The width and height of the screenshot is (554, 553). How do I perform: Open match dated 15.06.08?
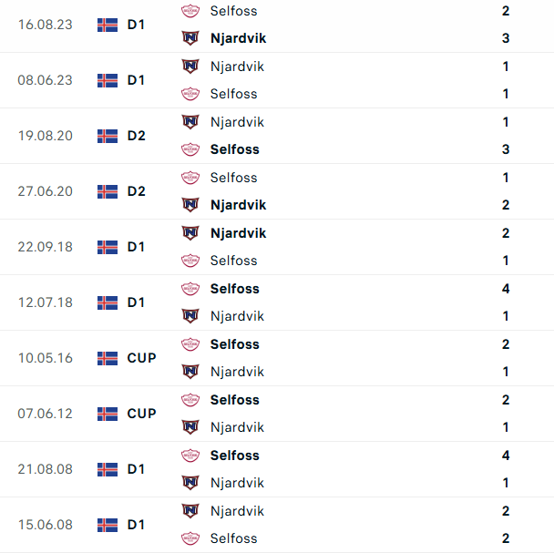coord(46,525)
